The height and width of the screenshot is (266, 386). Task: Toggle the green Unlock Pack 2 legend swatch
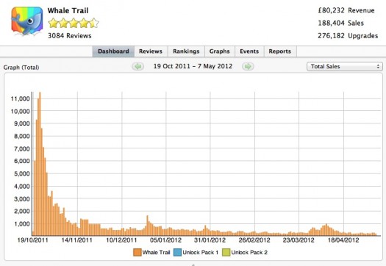click(226, 253)
